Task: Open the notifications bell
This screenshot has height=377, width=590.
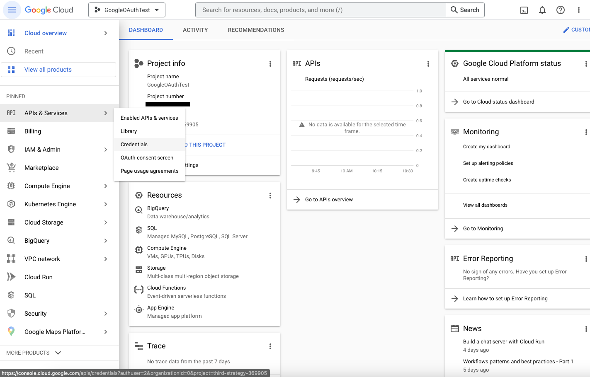Action: point(542,10)
